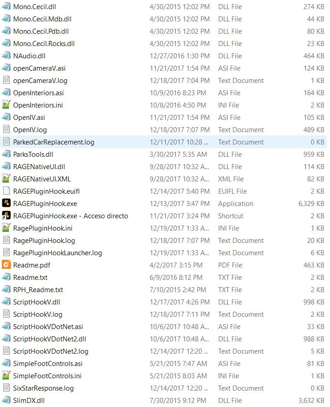330x407 pixels.
Task: Click the RAGENativeUI.XML file icon
Action: pyautogui.click(x=6, y=179)
